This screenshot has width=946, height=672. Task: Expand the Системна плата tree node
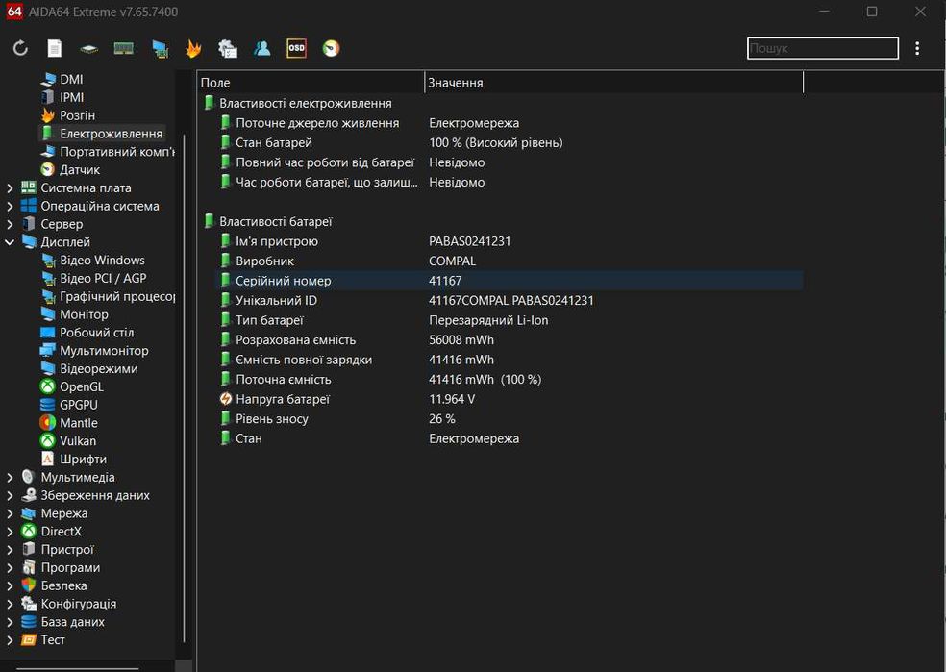click(x=11, y=188)
